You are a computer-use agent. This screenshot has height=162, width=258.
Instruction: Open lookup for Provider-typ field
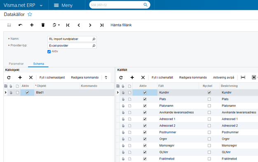coord(94,46)
